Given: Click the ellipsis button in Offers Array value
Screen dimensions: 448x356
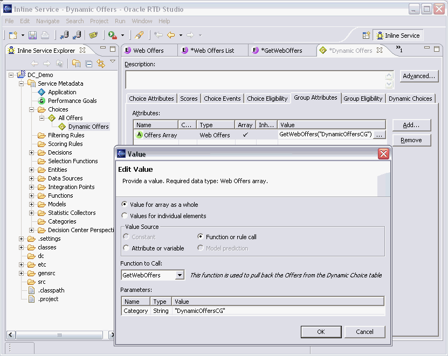Looking at the screenshot, I should 379,135.
